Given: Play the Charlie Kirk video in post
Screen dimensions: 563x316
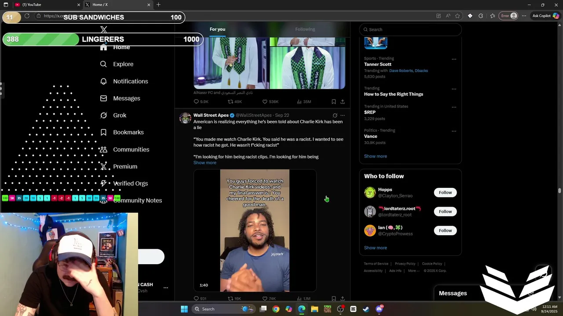Looking at the screenshot, I should point(255,230).
